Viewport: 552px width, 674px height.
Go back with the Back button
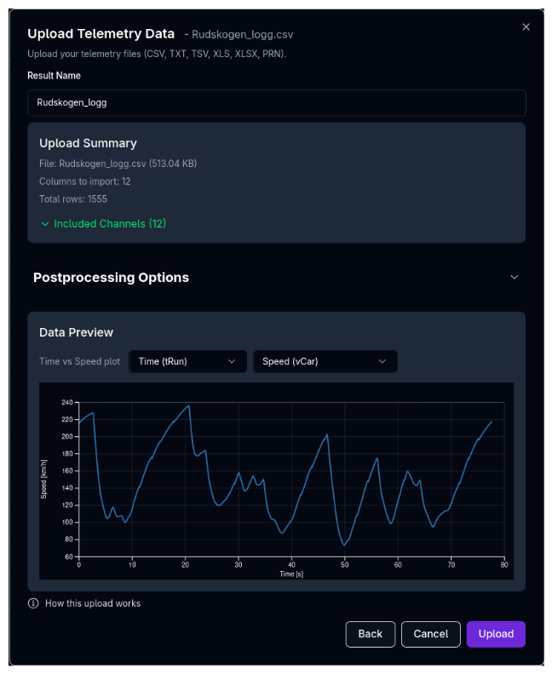(370, 634)
